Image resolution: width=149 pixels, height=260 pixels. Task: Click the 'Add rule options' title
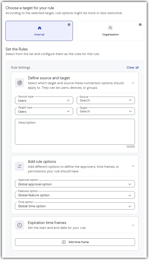click(x=42, y=161)
